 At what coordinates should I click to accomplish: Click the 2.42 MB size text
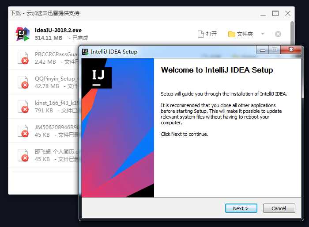(x=45, y=62)
